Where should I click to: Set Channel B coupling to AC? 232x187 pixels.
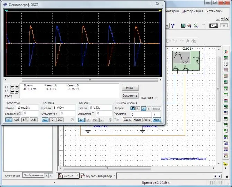point(81,120)
